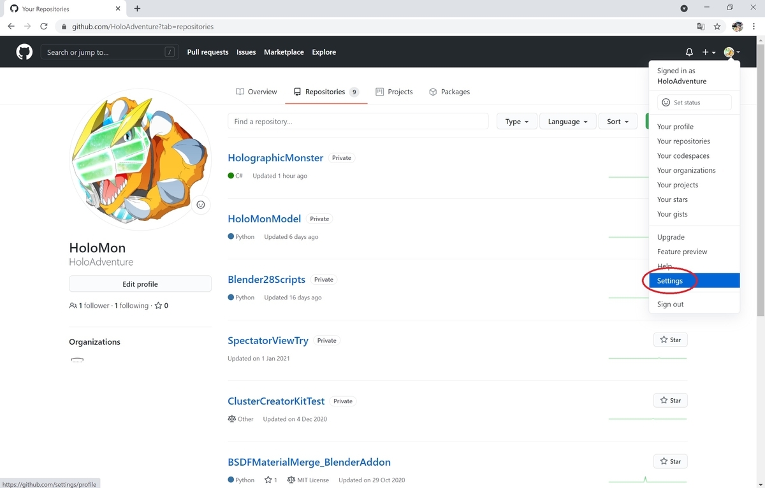Viewport: 765px width, 488px height.
Task: Open Issues in header
Action: (246, 52)
